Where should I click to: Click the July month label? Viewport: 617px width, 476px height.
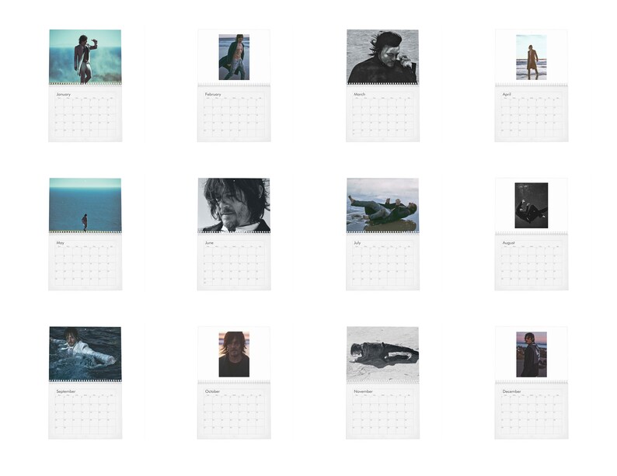(357, 243)
